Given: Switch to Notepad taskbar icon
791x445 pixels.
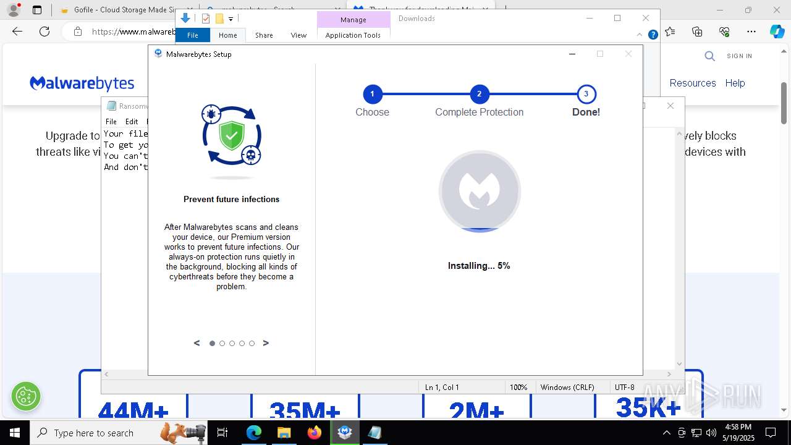Looking at the screenshot, I should tap(374, 433).
